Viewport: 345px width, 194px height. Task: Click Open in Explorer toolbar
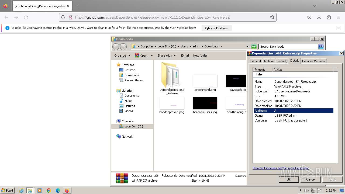coord(141,56)
